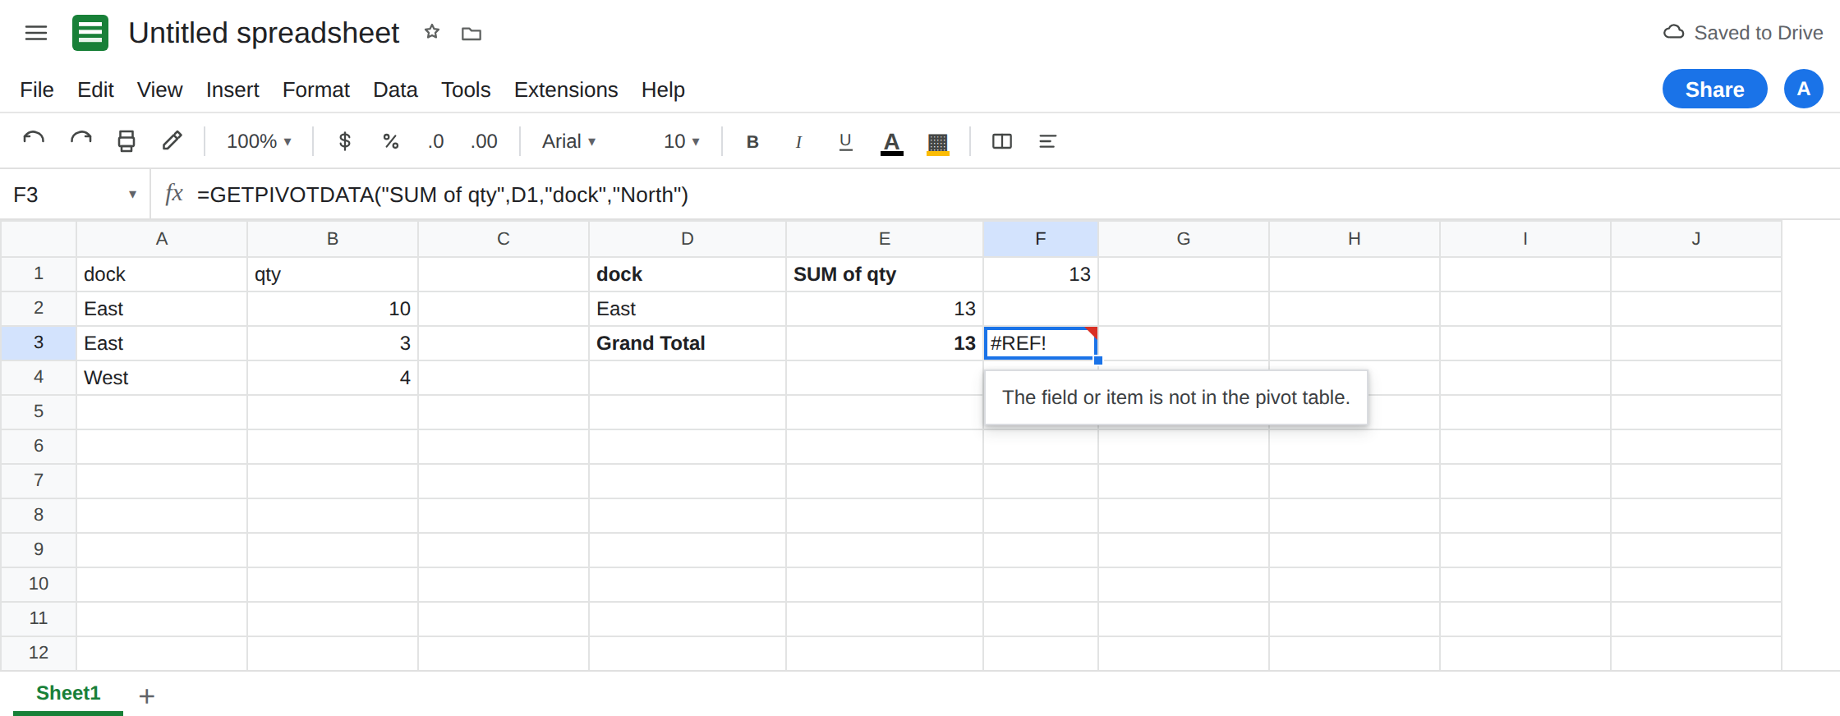Image resolution: width=1840 pixels, height=716 pixels.
Task: Open the zoom 100% dropdown
Action: pyautogui.click(x=260, y=141)
